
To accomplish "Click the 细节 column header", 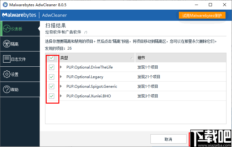I will coord(181,58).
